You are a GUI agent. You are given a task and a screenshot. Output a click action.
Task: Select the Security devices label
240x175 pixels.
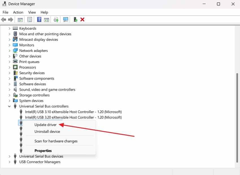[x=32, y=73]
